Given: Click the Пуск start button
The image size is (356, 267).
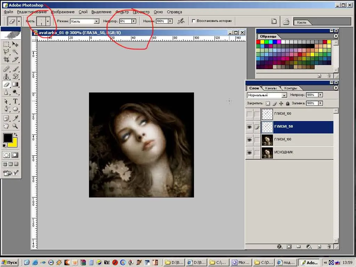Looking at the screenshot, I should point(10,262).
